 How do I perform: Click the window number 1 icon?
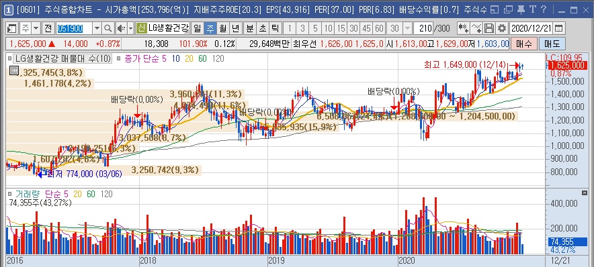[x=9, y=9]
